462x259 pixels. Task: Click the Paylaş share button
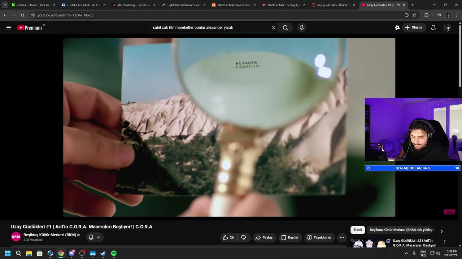click(x=264, y=237)
